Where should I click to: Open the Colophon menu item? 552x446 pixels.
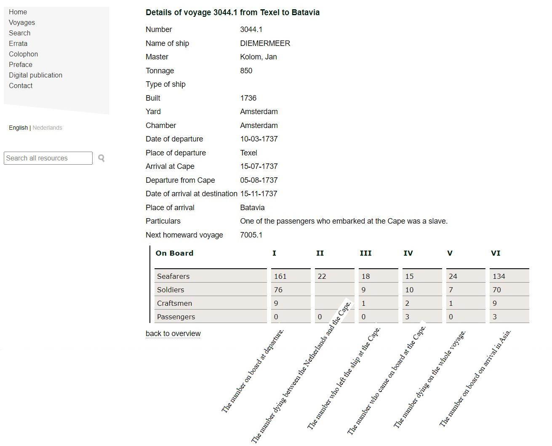24,54
